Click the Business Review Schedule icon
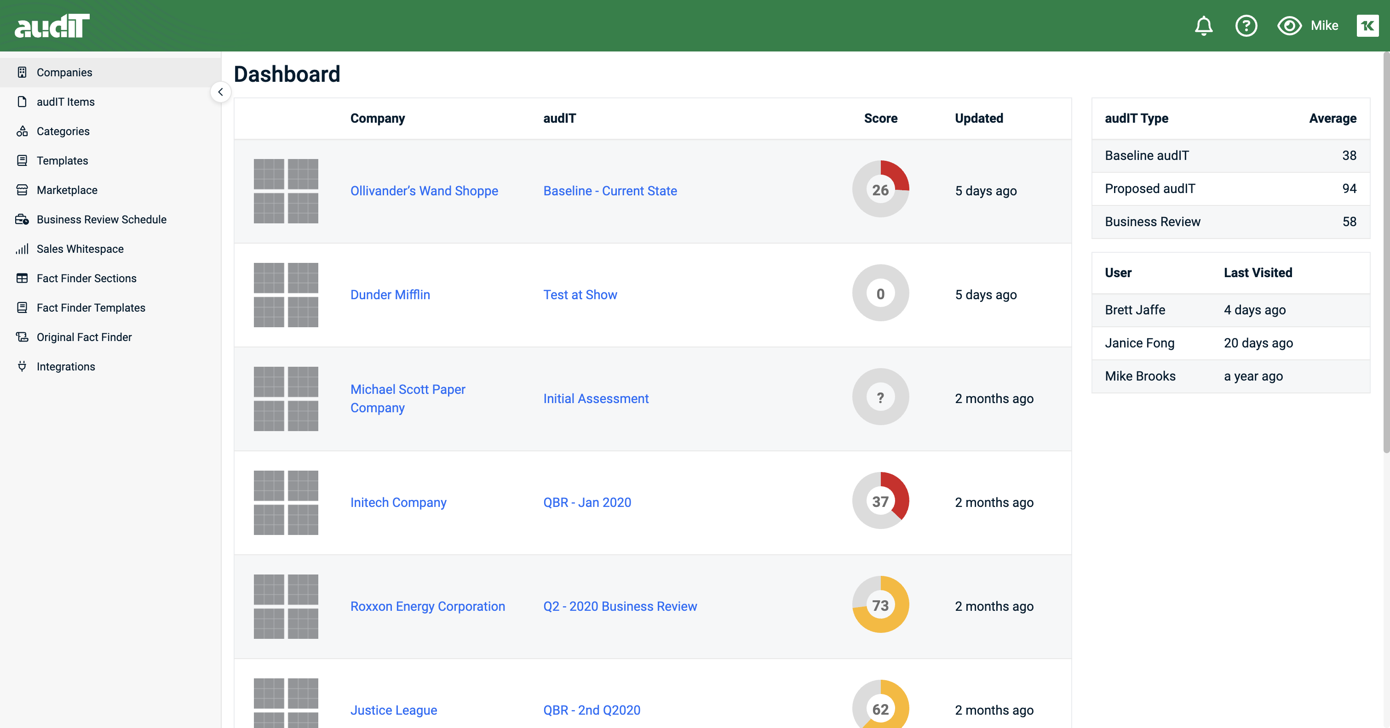The height and width of the screenshot is (728, 1390). (x=22, y=220)
